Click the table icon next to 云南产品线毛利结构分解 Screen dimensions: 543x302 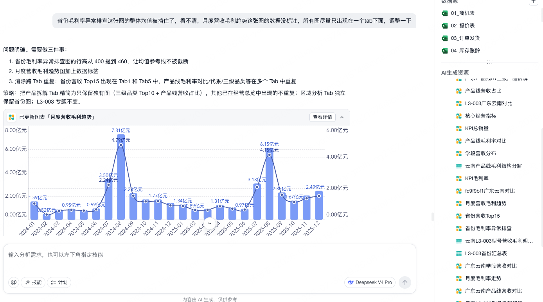[459, 166]
